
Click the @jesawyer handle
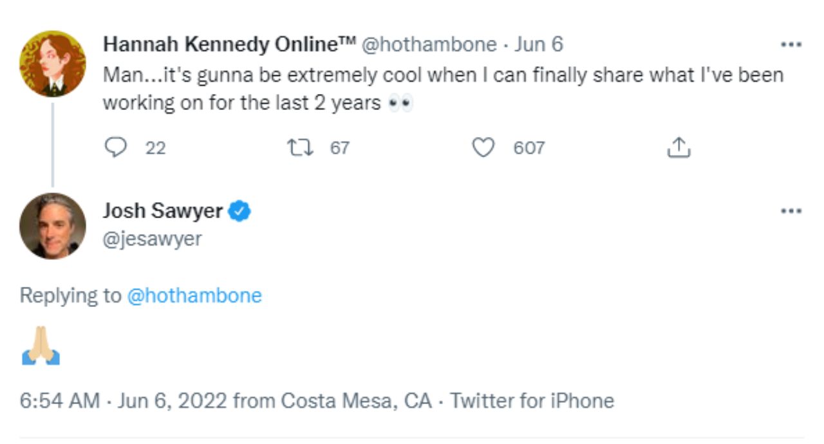pyautogui.click(x=152, y=239)
